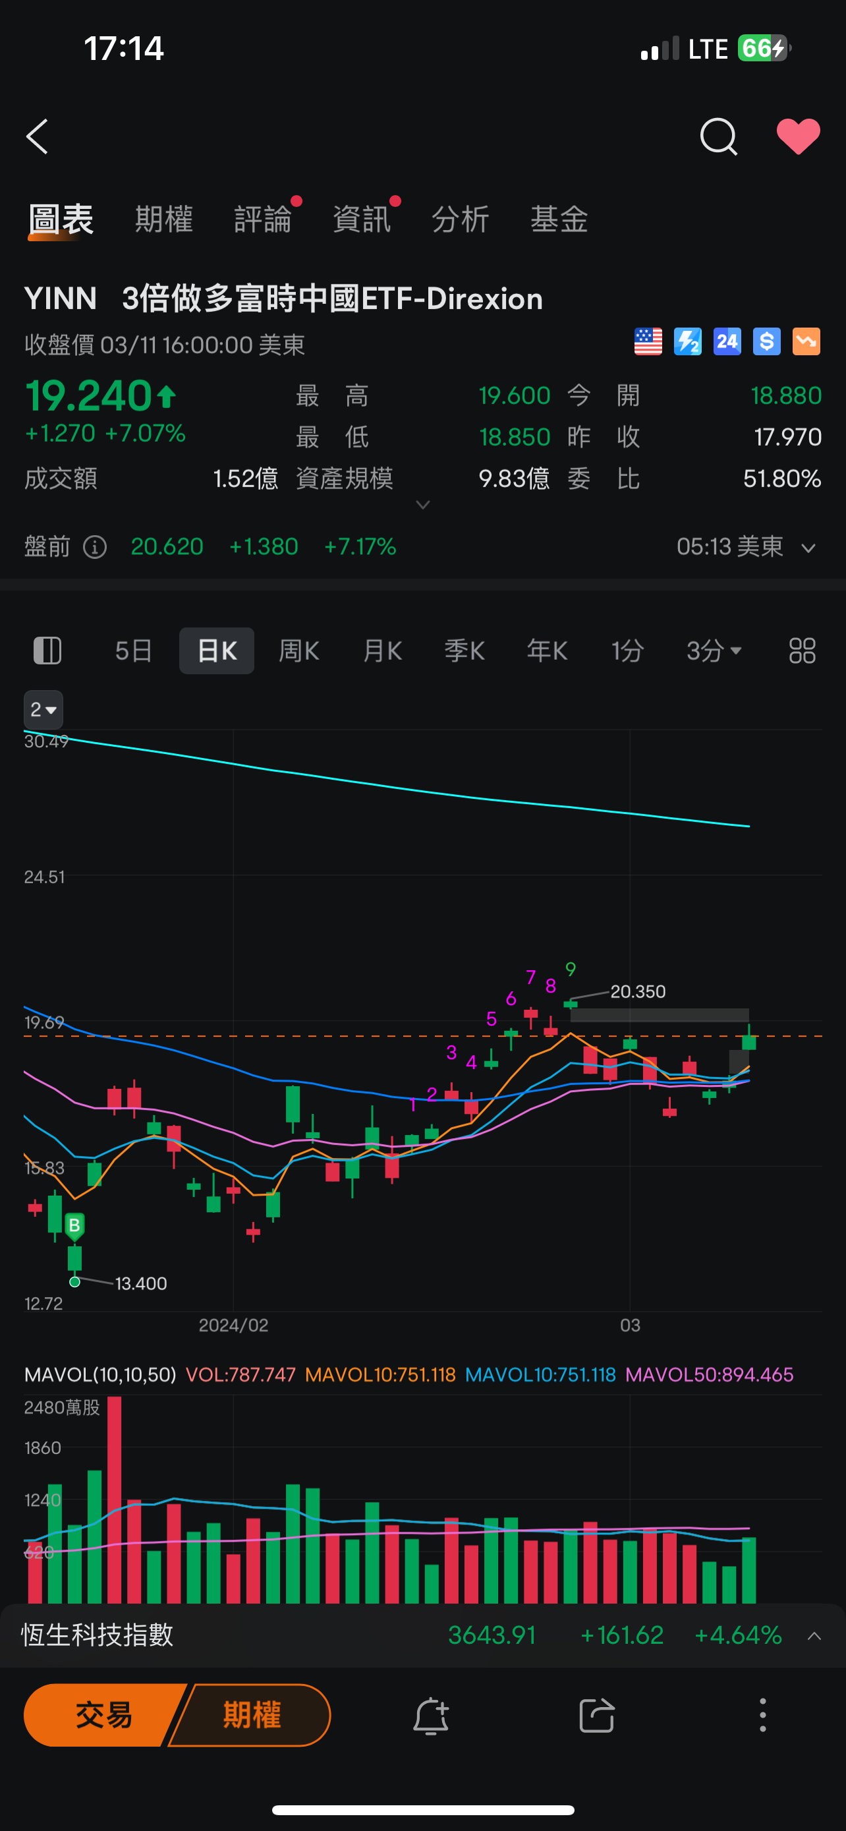Viewport: 846px width, 1831px height.
Task: Select the 月K chart period
Action: [x=382, y=651]
